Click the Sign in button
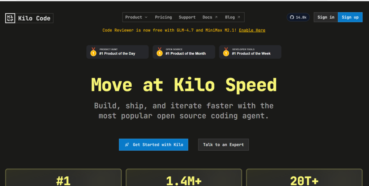 (326, 17)
